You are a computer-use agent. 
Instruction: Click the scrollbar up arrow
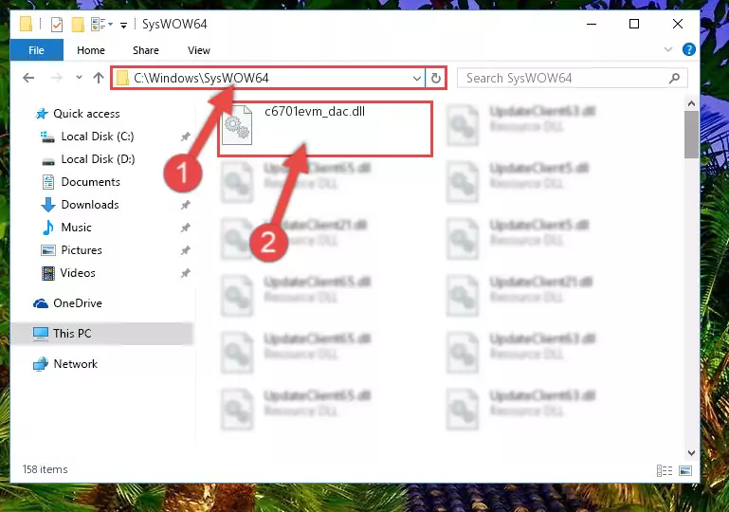coord(691,103)
